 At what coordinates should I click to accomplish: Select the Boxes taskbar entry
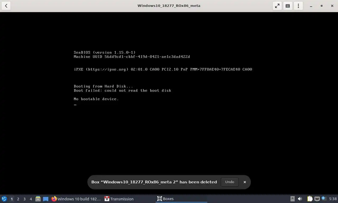[181, 199]
